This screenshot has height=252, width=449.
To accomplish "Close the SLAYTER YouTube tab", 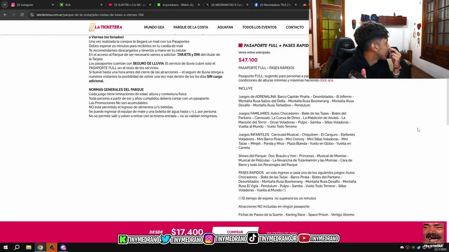I will [150, 5].
